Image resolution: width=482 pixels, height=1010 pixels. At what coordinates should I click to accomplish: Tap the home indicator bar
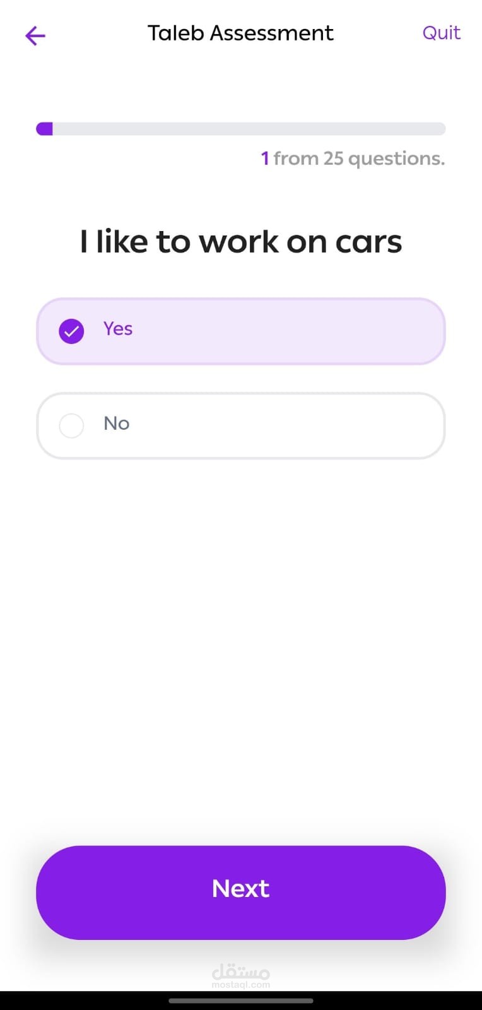(x=241, y=1001)
